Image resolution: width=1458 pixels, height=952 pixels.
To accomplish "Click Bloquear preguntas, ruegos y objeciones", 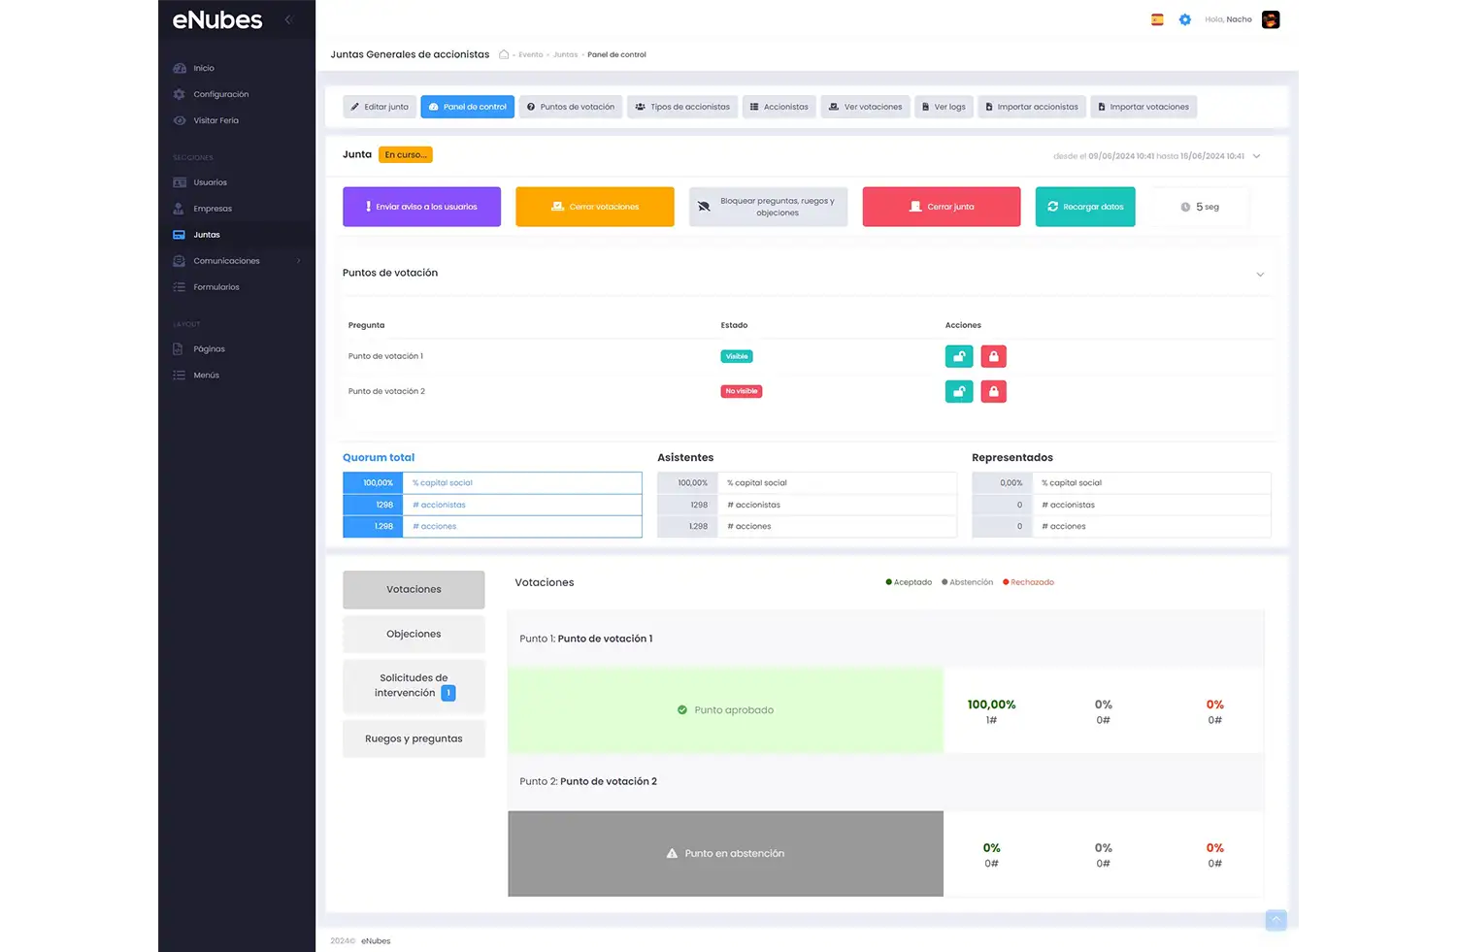I will [768, 207].
